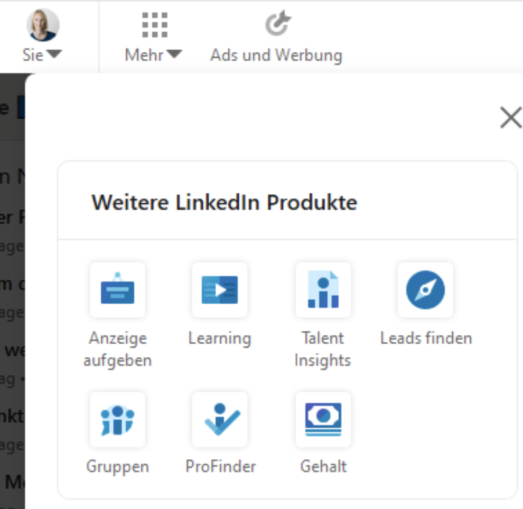The image size is (523, 509).
Task: Click the Gehalt text label
Action: (x=323, y=466)
